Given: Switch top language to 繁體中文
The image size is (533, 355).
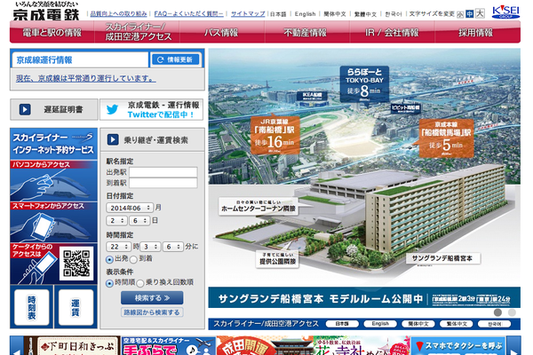Looking at the screenshot, I should (365, 14).
